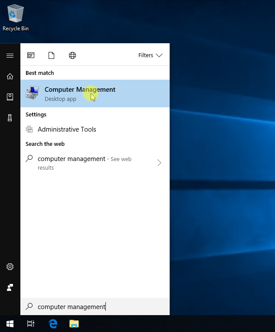
Task: Go to Home in the search sidebar
Action: pyautogui.click(x=10, y=76)
